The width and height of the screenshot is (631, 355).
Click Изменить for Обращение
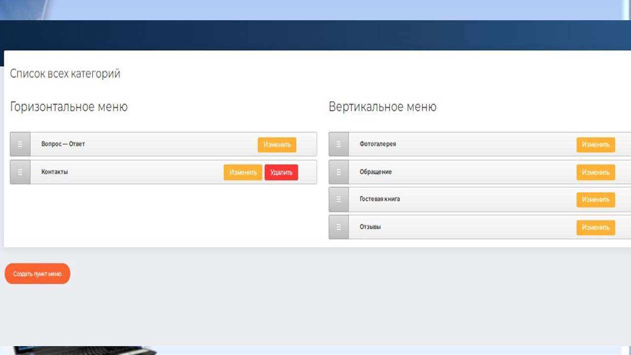pos(596,173)
